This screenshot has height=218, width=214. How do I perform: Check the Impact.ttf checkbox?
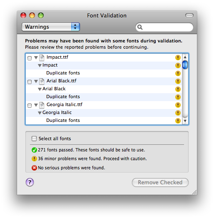click(30, 58)
